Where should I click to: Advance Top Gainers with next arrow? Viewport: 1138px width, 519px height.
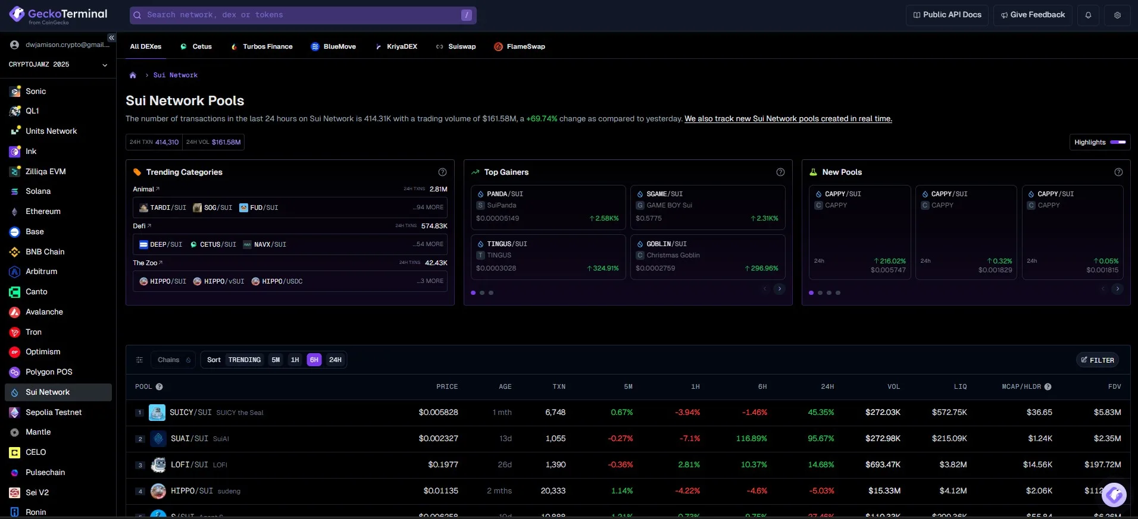[779, 289]
